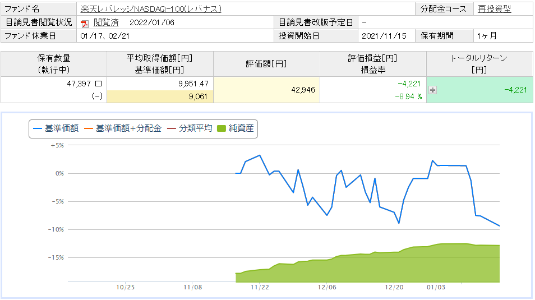Image resolution: width=535 pixels, height=300 pixels.
Task: Click the -15% chart axis label
Action: 56,257
